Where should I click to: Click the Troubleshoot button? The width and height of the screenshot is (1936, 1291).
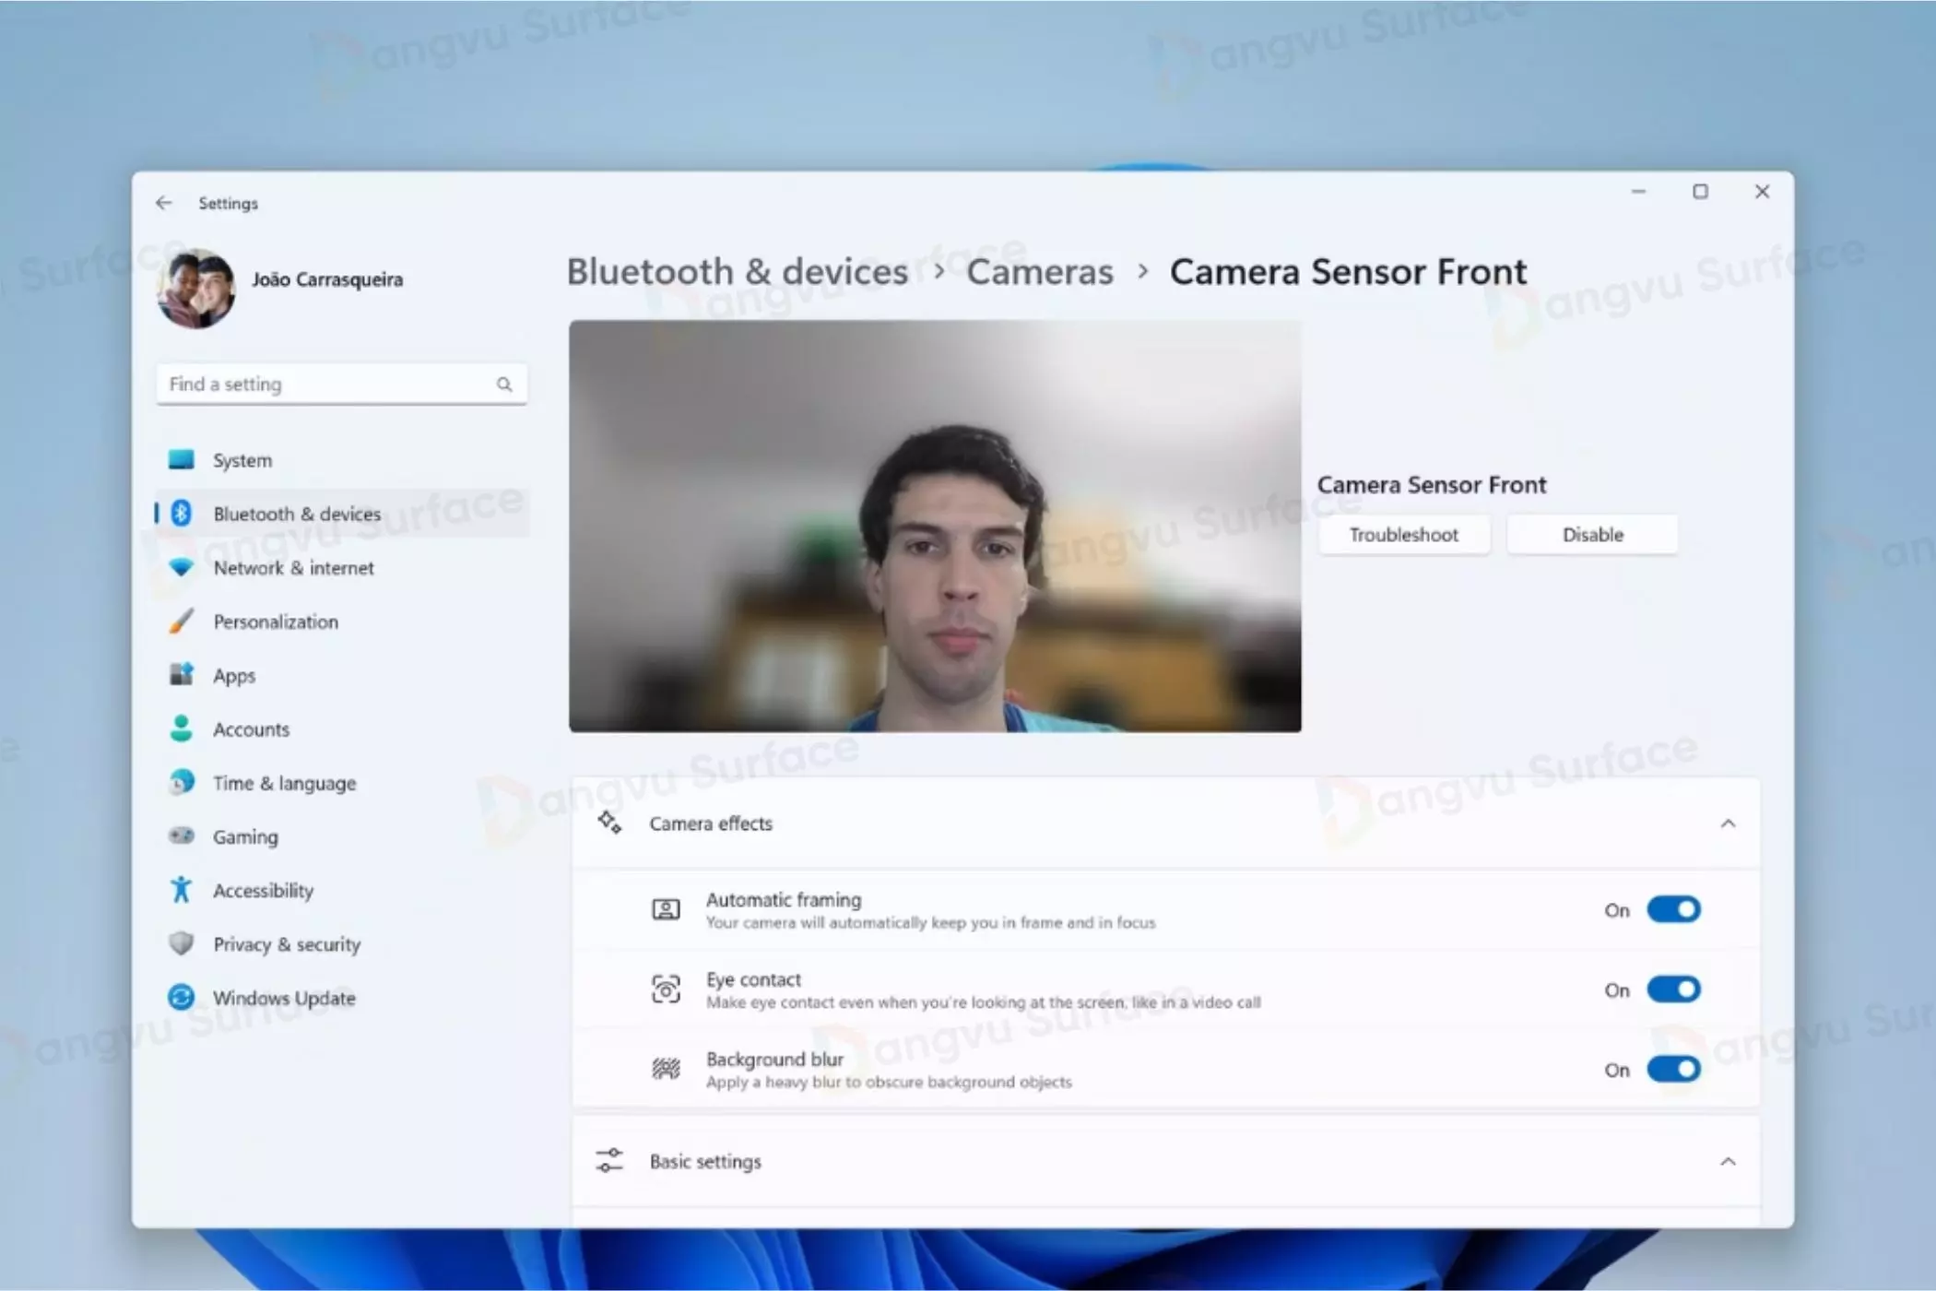click(1404, 535)
